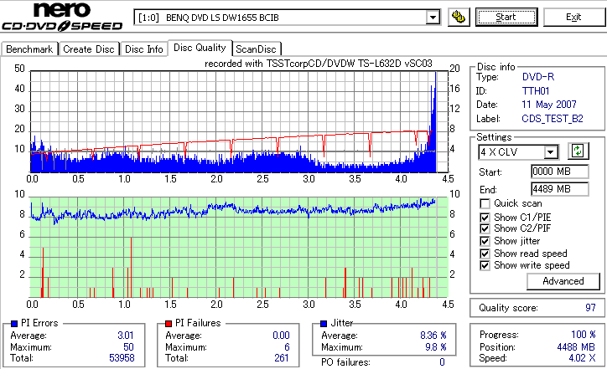The image size is (607, 369).
Task: Click the Start button
Action: tap(506, 17)
